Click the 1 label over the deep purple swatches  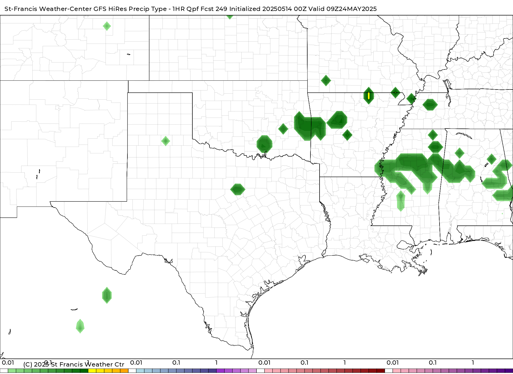[473, 363]
